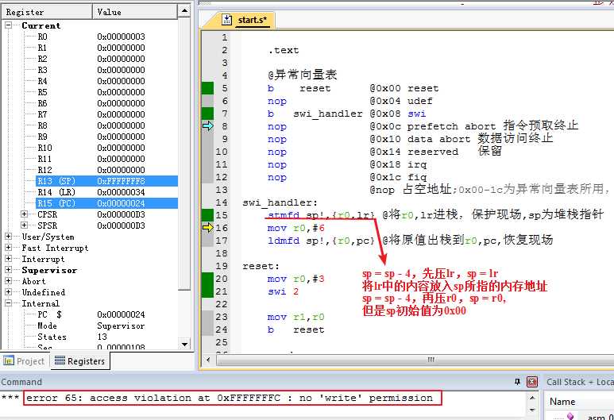Click the Registers tab icon

pyautogui.click(x=60, y=360)
